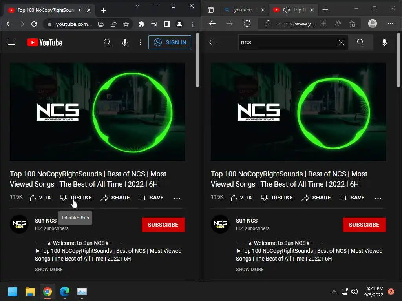This screenshot has width=402, height=301.
Task: Reload the page in Chrome
Action: point(34,24)
